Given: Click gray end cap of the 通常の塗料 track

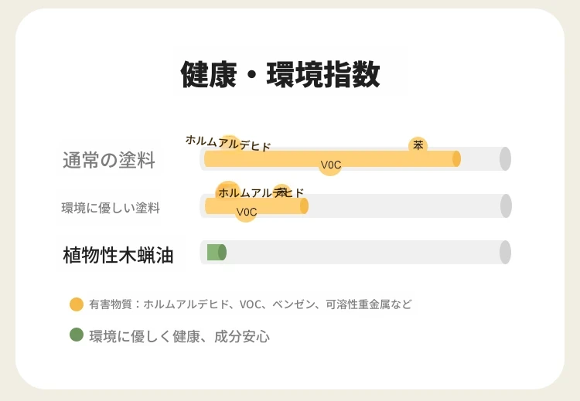Looking at the screenshot, I should [505, 159].
